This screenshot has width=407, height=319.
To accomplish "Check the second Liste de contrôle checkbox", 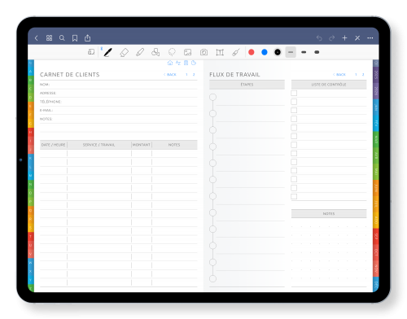I will 294,102.
